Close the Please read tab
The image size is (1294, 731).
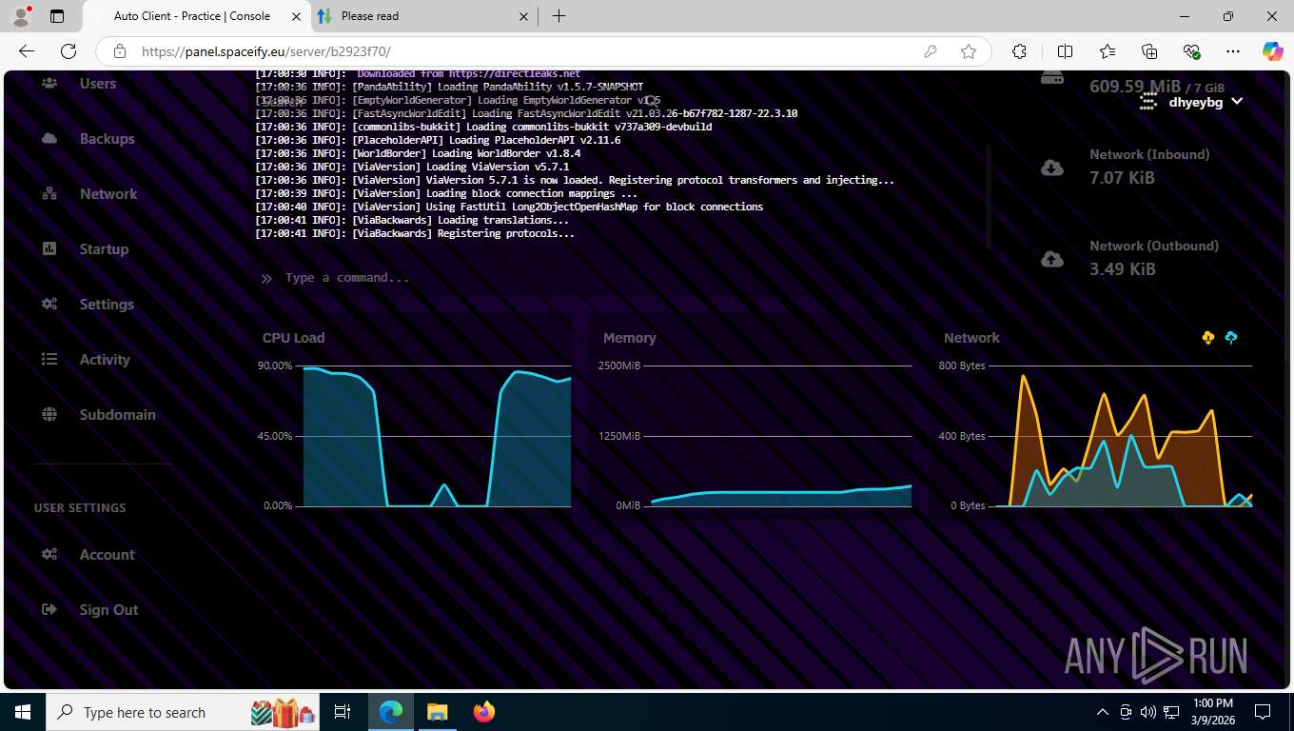pos(522,16)
